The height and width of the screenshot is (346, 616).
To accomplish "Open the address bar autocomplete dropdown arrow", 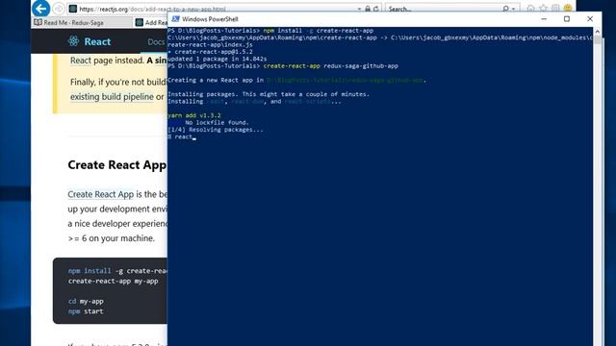I will 359,9.
